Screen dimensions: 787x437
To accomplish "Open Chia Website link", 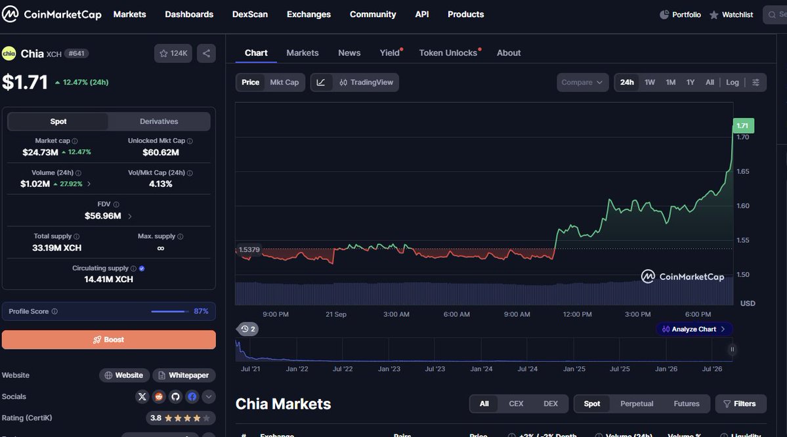I will (x=123, y=375).
